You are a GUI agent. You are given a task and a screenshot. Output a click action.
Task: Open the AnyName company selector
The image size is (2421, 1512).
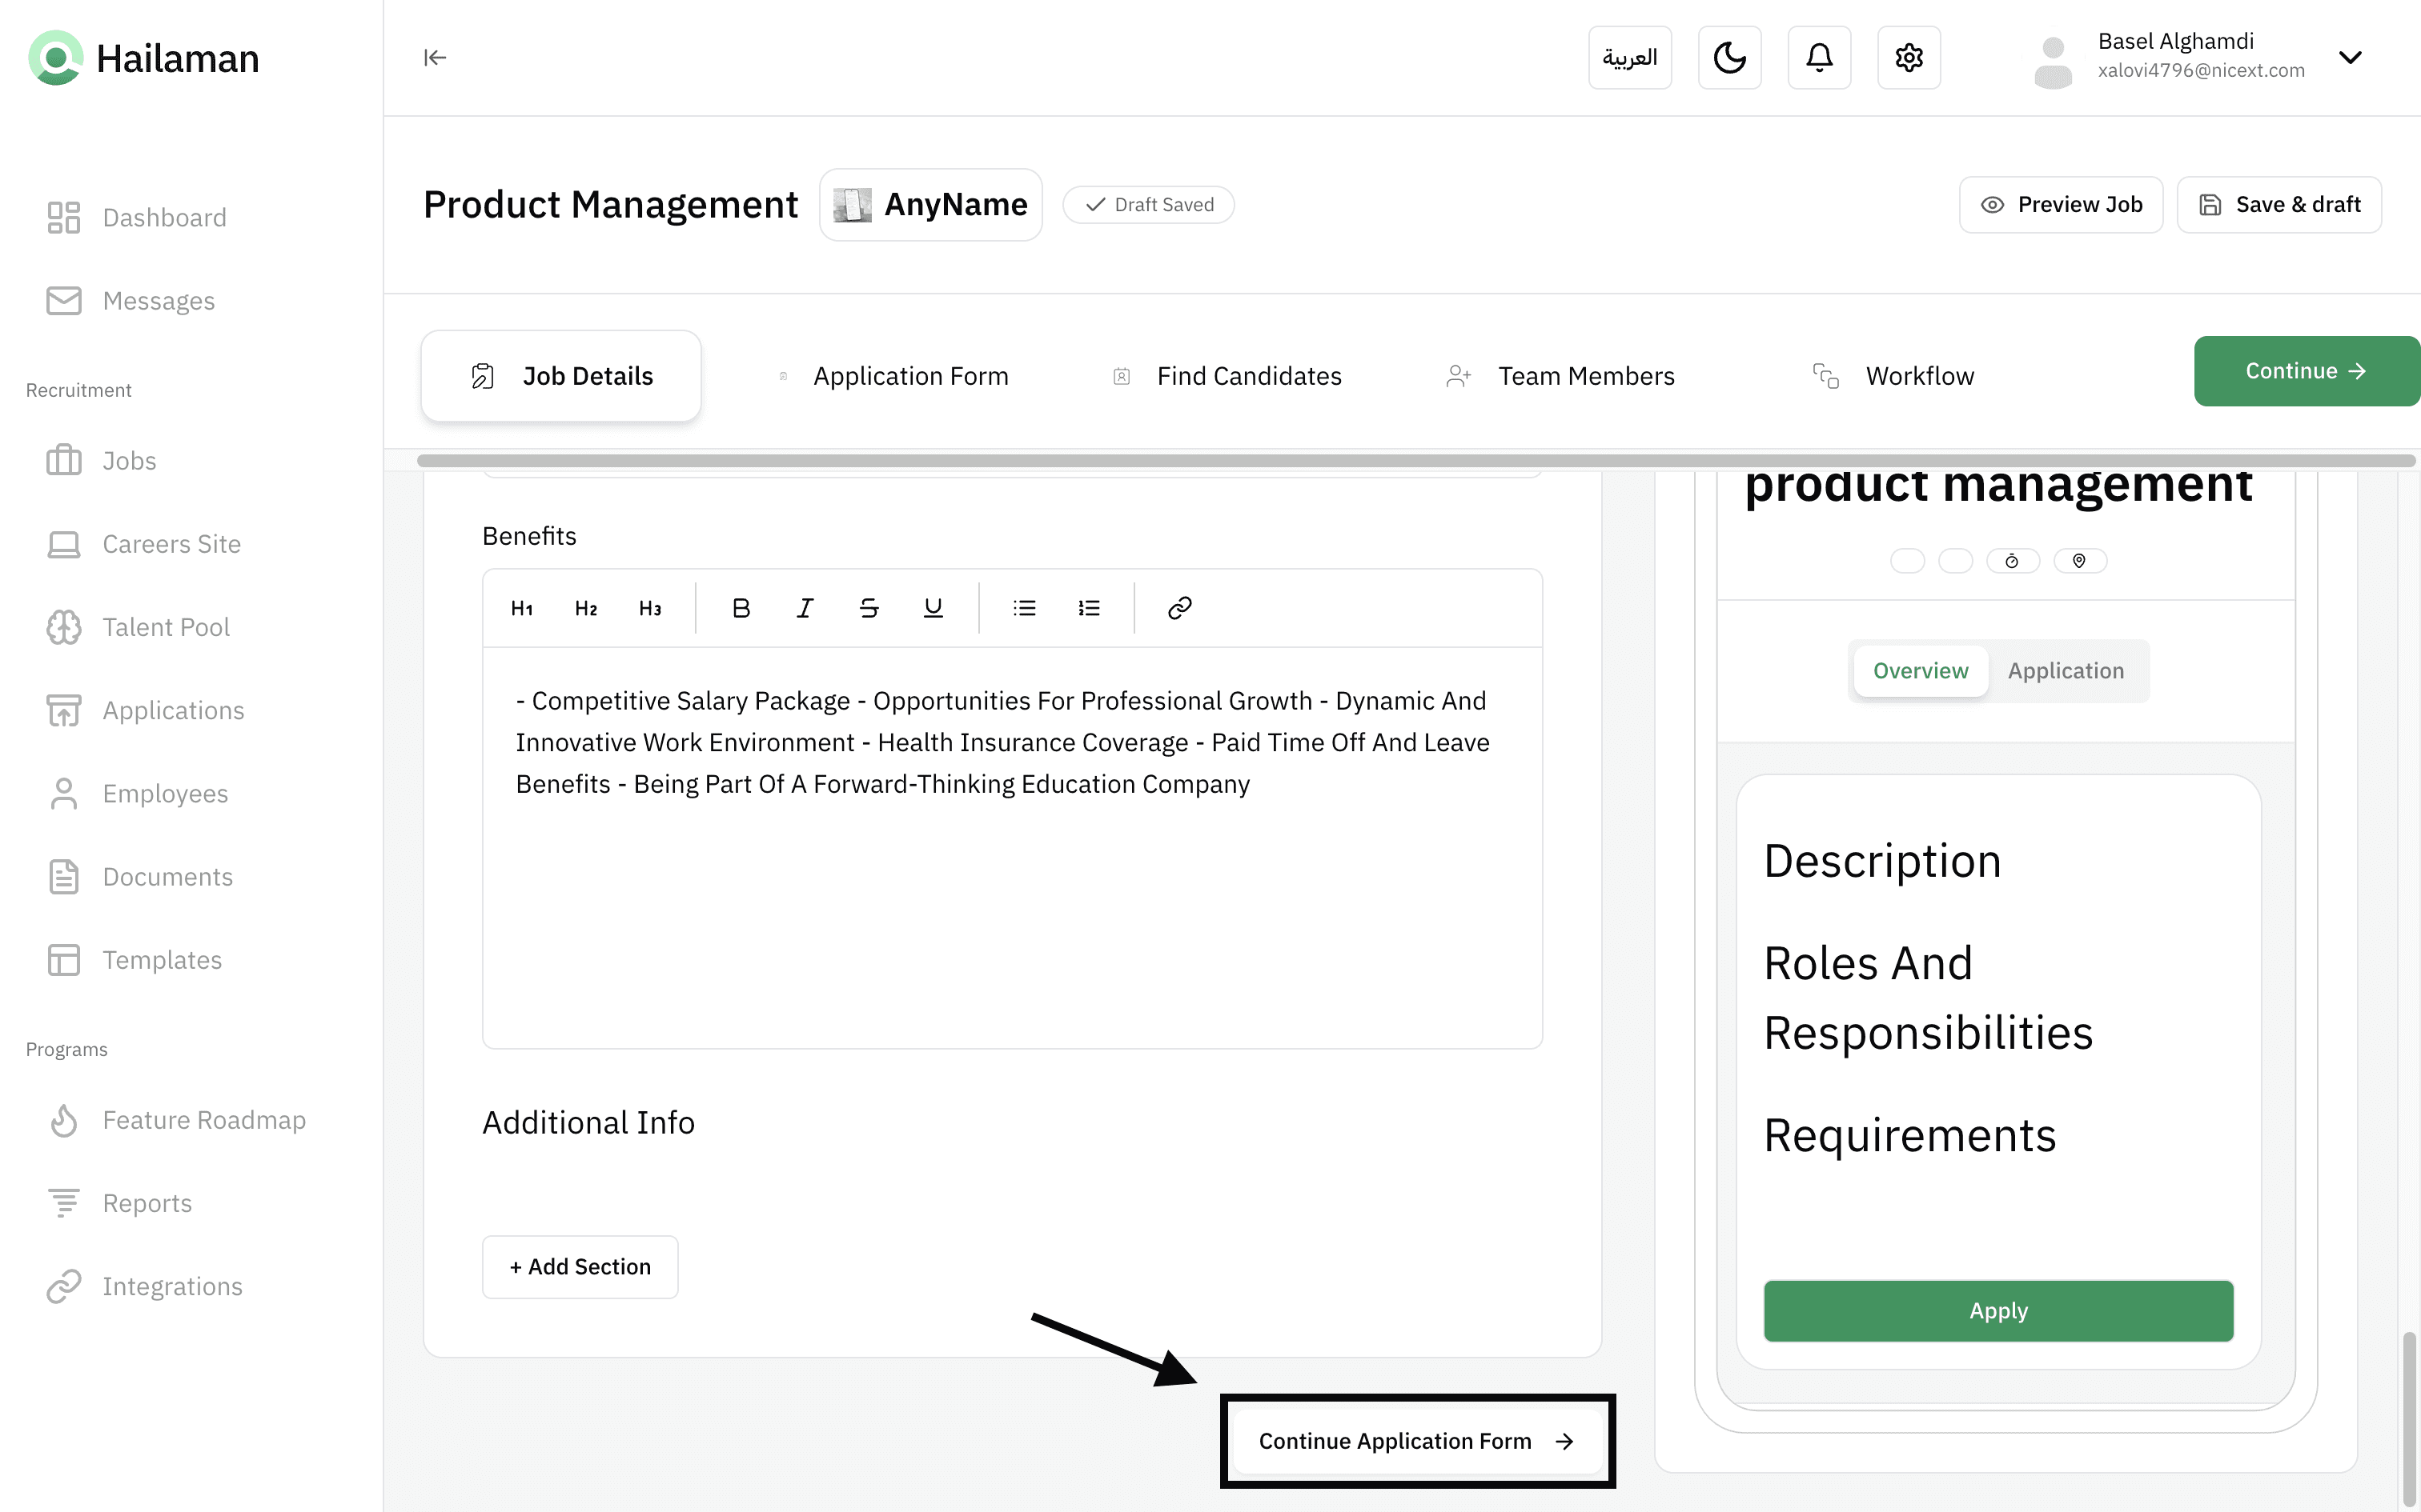click(x=930, y=205)
